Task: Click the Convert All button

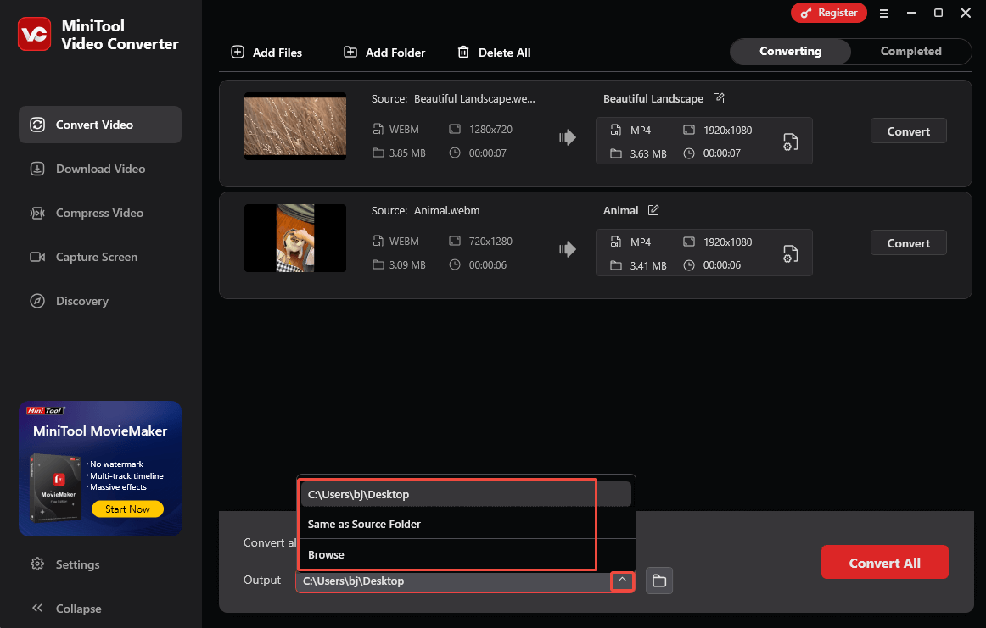Action: (x=884, y=562)
